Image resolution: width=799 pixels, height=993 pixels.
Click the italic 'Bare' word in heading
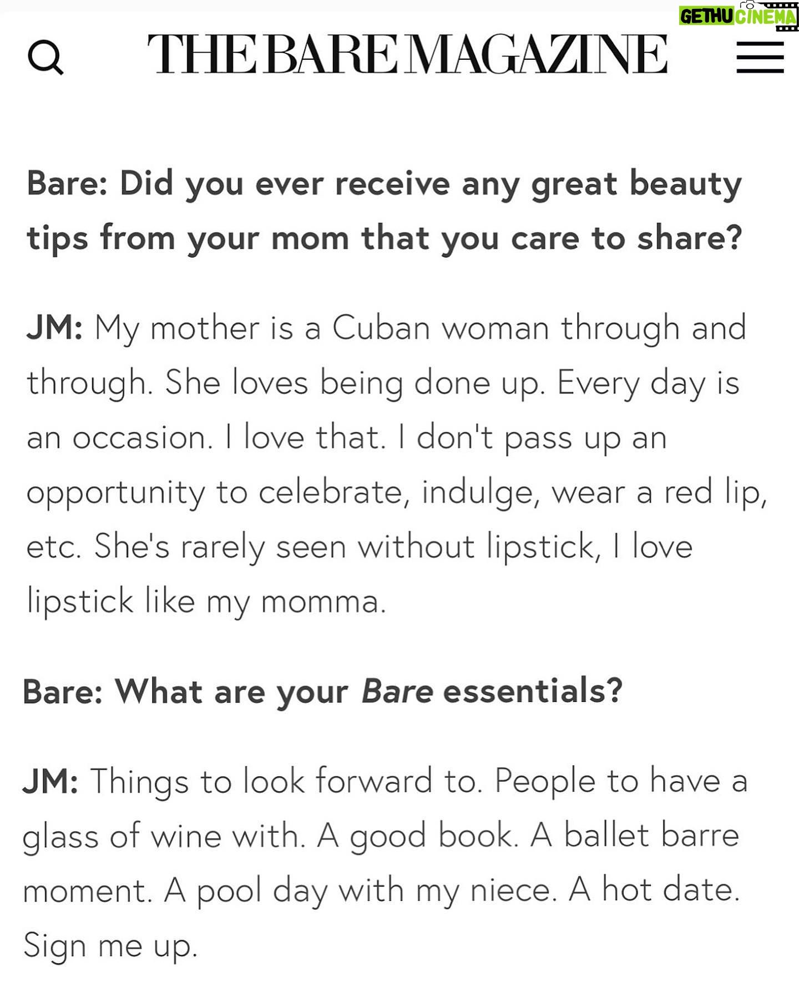point(397,691)
